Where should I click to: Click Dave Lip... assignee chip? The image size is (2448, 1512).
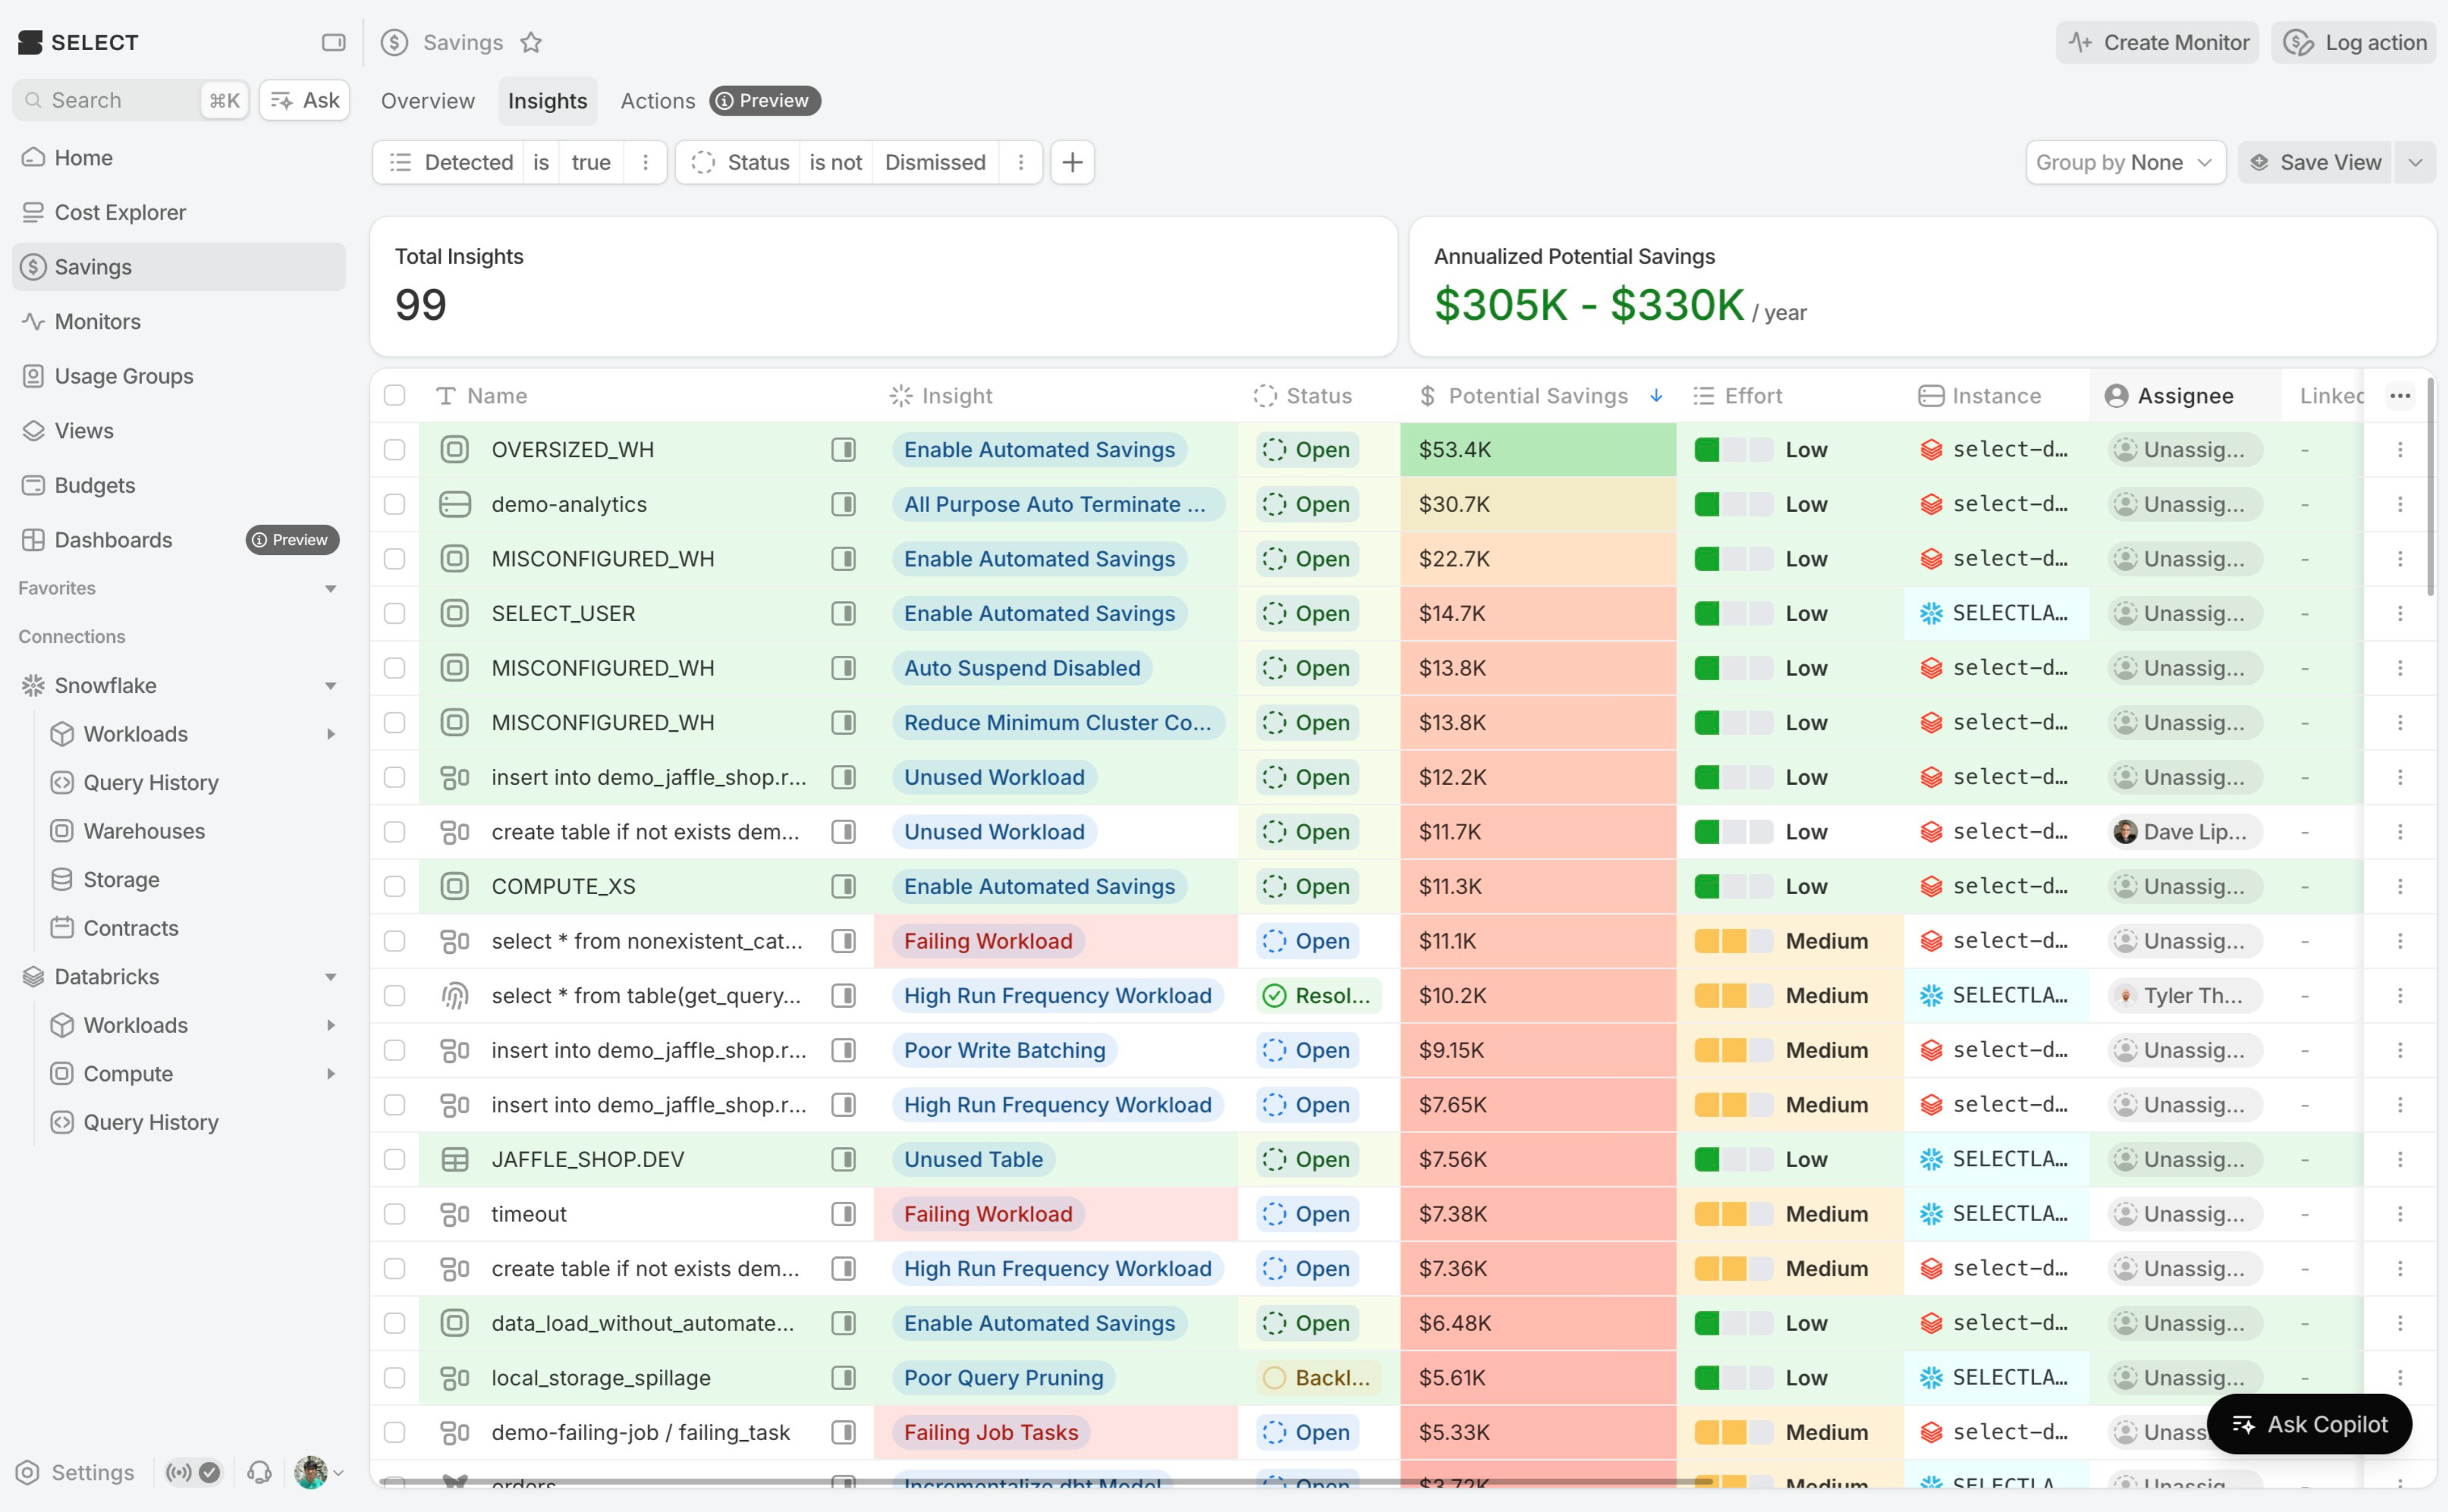click(2184, 832)
